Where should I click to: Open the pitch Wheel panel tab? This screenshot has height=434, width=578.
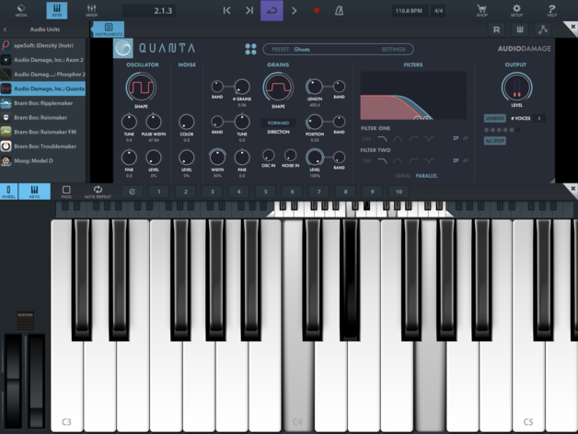(x=8, y=192)
